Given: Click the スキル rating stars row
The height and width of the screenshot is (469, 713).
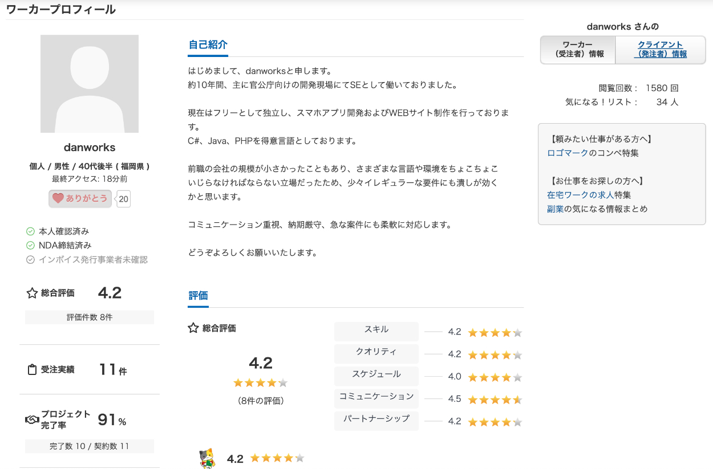Looking at the screenshot, I should coord(495,333).
